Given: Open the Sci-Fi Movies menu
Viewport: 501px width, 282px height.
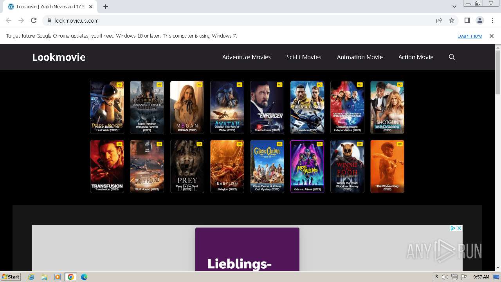Looking at the screenshot, I should (304, 57).
